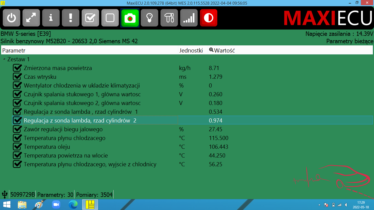Click serial 5099729B in status bar
374x210 pixels.
pyautogui.click(x=23, y=195)
